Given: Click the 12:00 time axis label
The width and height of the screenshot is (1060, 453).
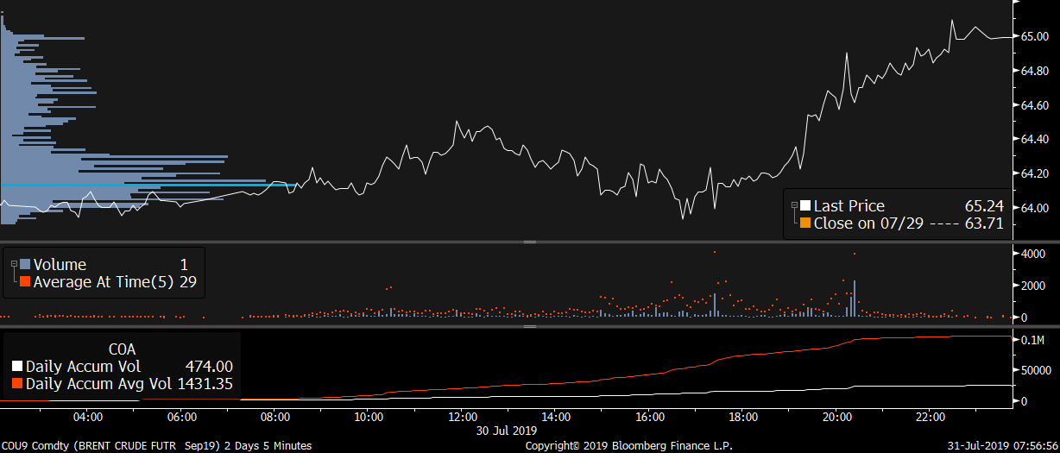Looking at the screenshot, I should [x=463, y=418].
